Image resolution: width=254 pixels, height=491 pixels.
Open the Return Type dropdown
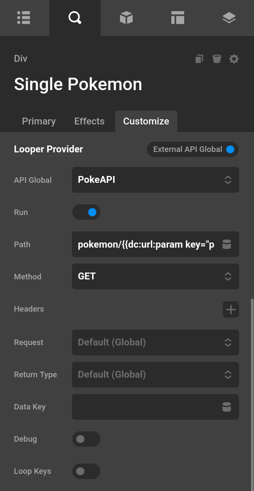coord(155,374)
